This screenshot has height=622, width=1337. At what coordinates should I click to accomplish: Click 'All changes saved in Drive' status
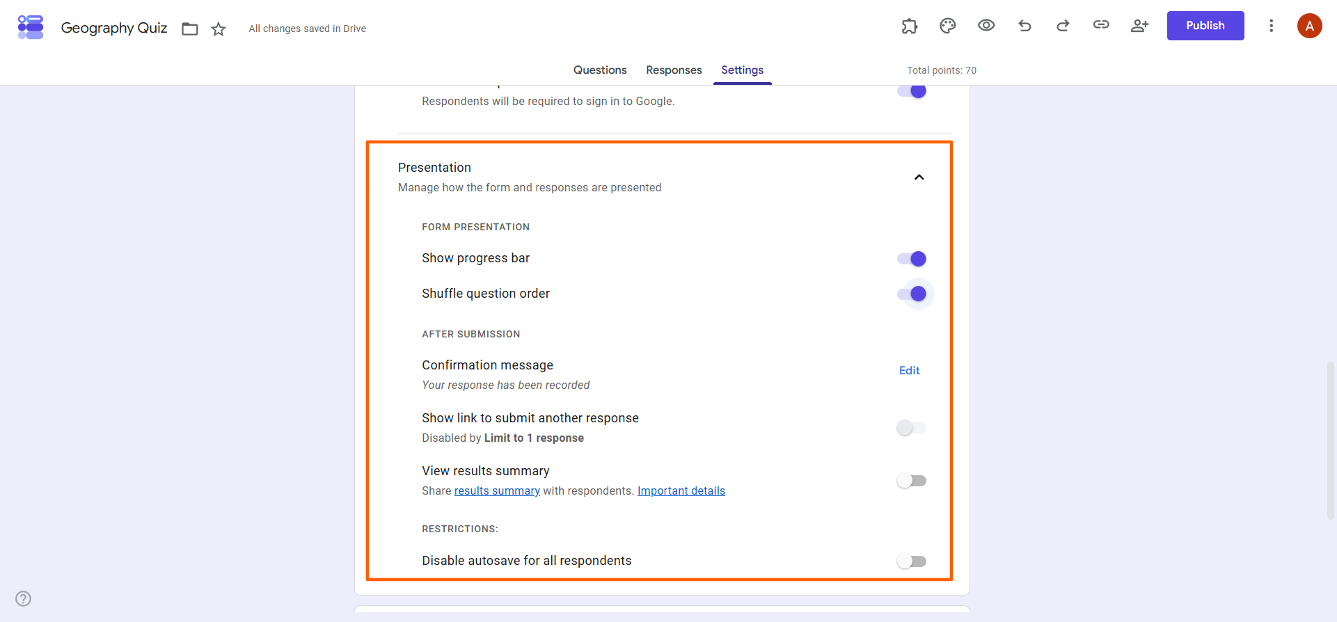(308, 29)
